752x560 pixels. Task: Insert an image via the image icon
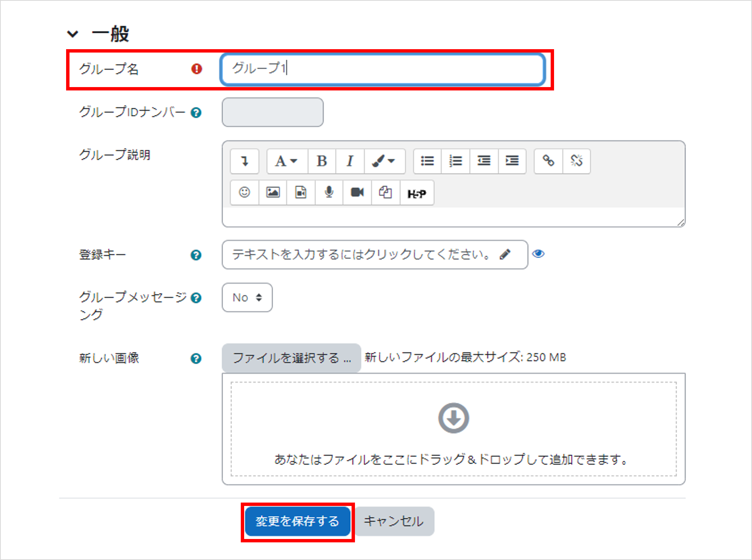(x=273, y=193)
